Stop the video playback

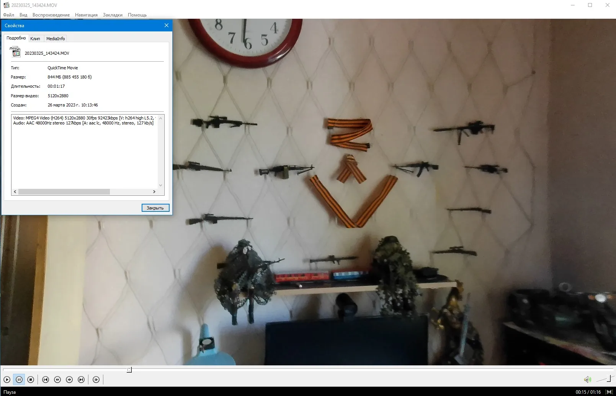tap(31, 380)
